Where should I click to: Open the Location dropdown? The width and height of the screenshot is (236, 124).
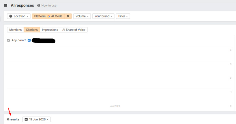pyautogui.click(x=19, y=16)
